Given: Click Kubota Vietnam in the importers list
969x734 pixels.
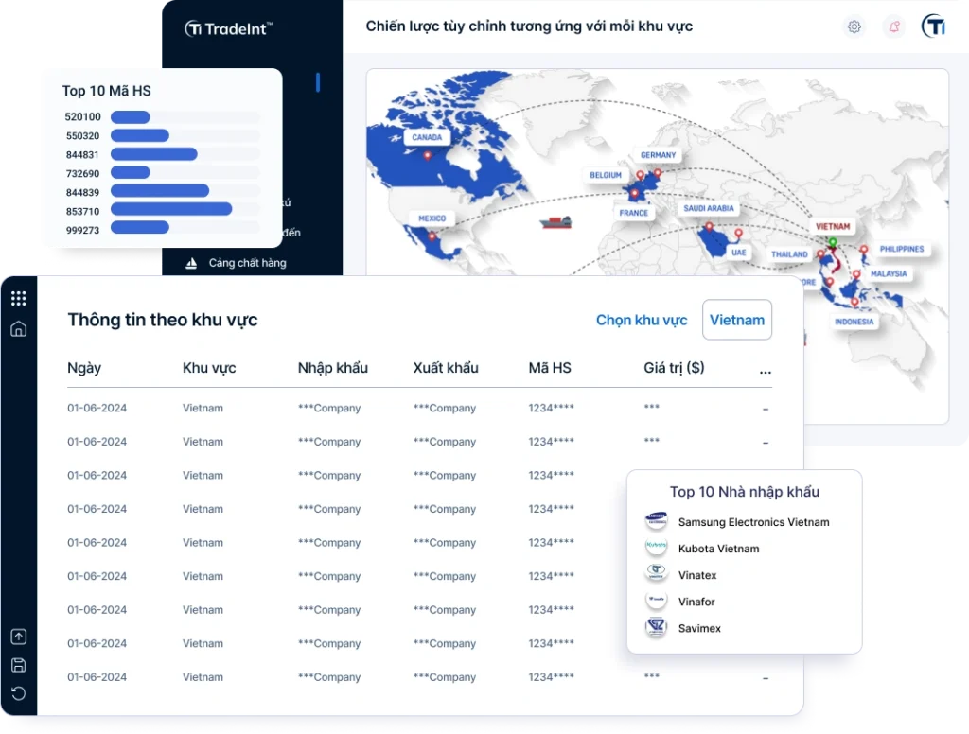Looking at the screenshot, I should 719,549.
